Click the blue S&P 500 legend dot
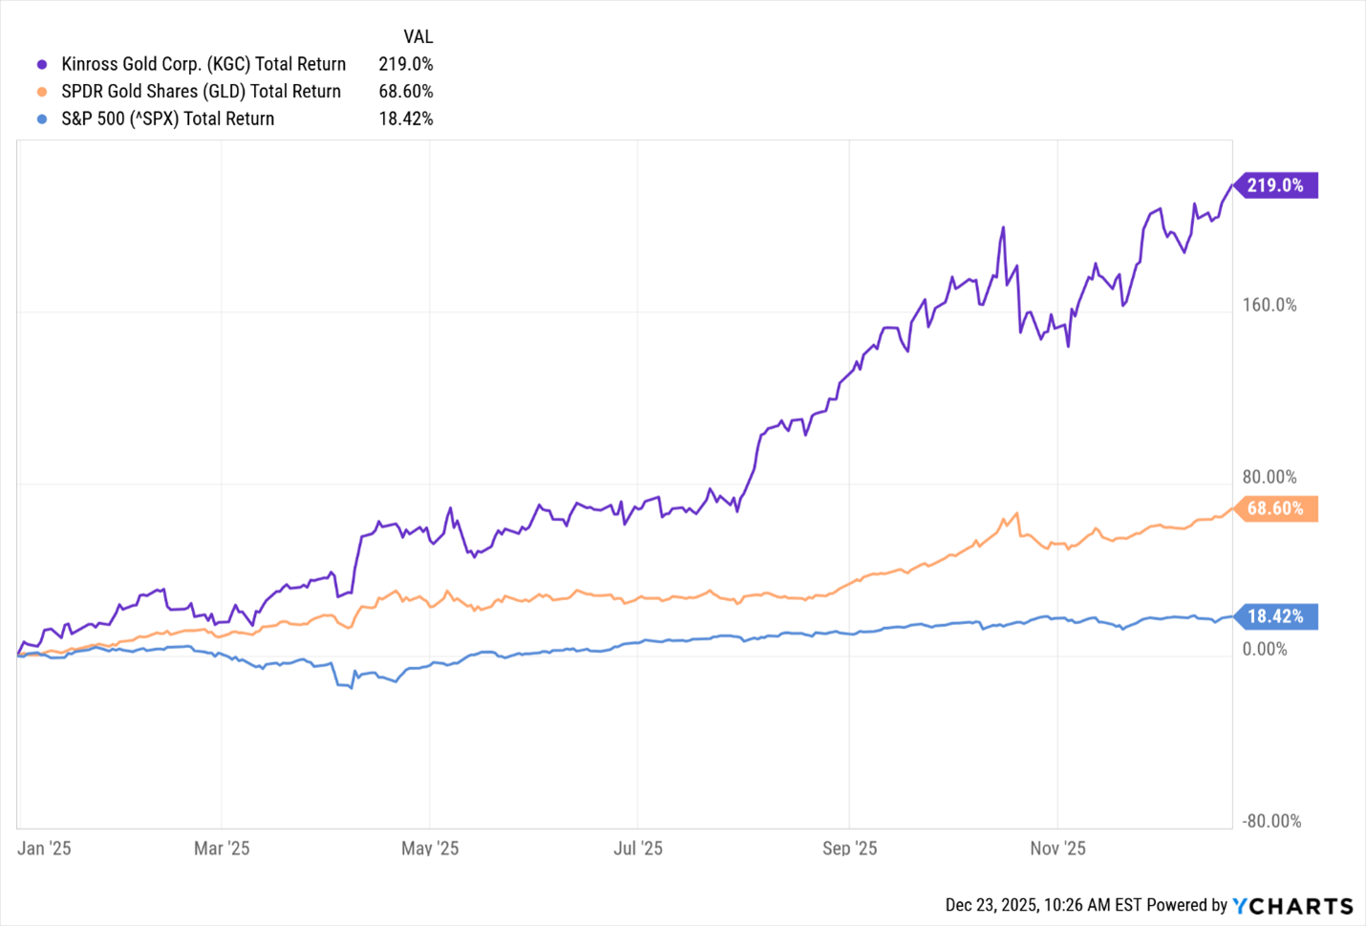The width and height of the screenshot is (1366, 926). click(42, 119)
